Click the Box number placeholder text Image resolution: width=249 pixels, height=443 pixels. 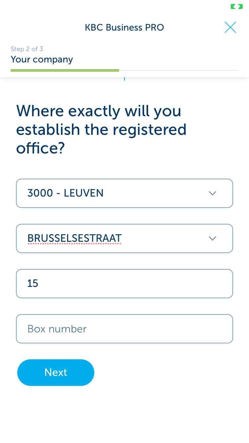tap(57, 329)
